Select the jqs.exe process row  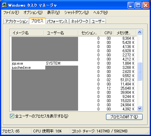[x=73, y=63]
